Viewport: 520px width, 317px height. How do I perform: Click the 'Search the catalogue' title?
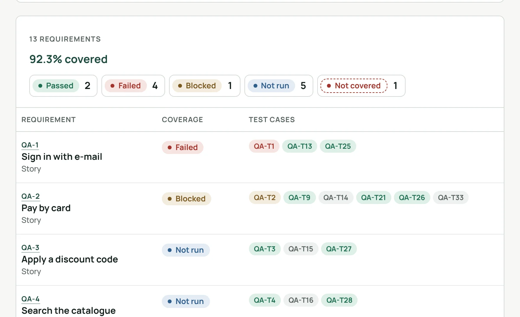69,311
